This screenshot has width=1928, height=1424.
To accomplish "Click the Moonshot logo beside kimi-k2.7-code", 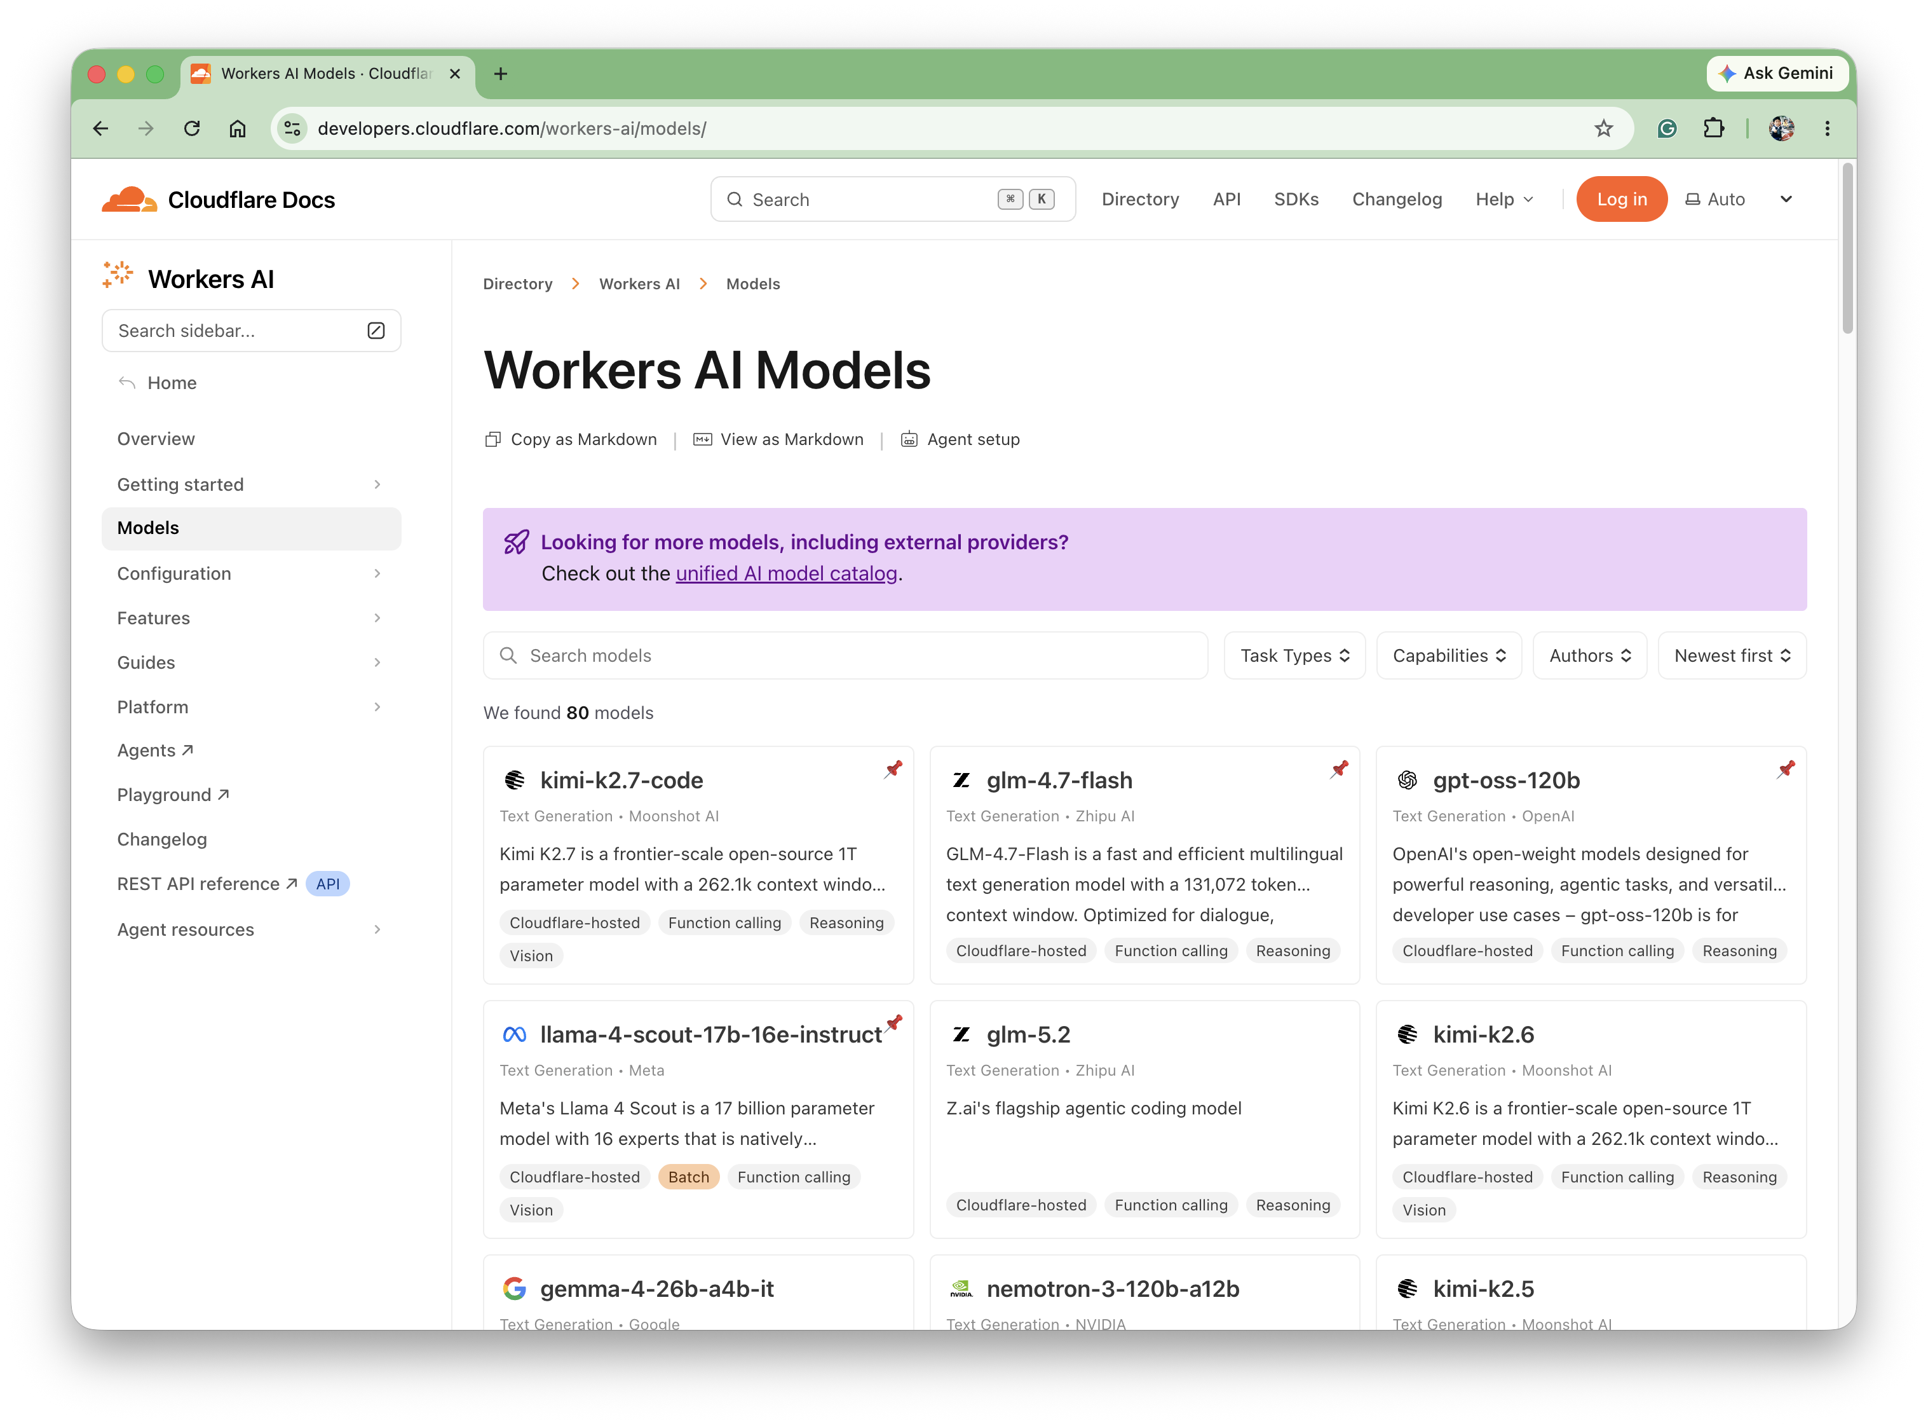I will 514,780.
